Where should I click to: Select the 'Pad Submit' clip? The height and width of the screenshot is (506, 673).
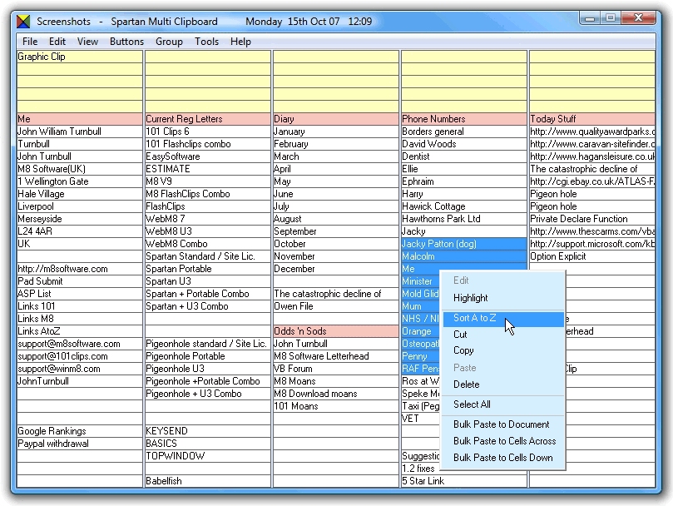tap(79, 281)
